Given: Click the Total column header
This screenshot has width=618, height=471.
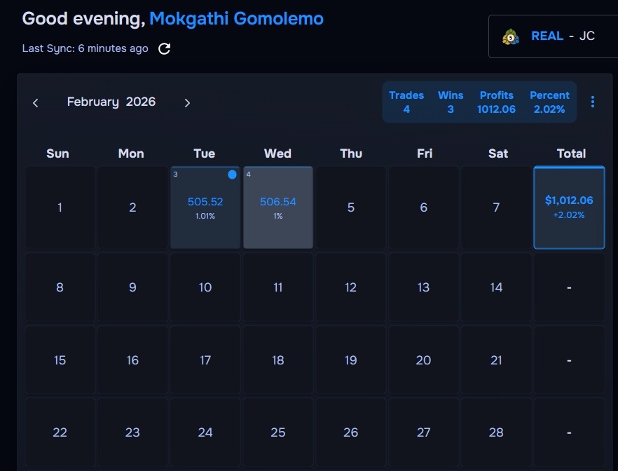Looking at the screenshot, I should (571, 153).
